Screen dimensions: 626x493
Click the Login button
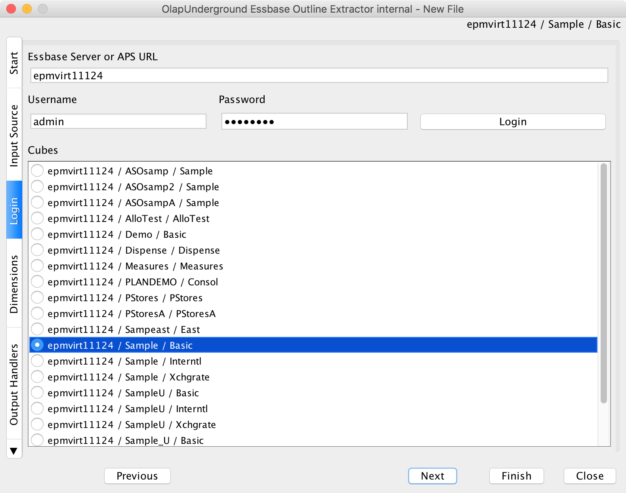pos(513,122)
